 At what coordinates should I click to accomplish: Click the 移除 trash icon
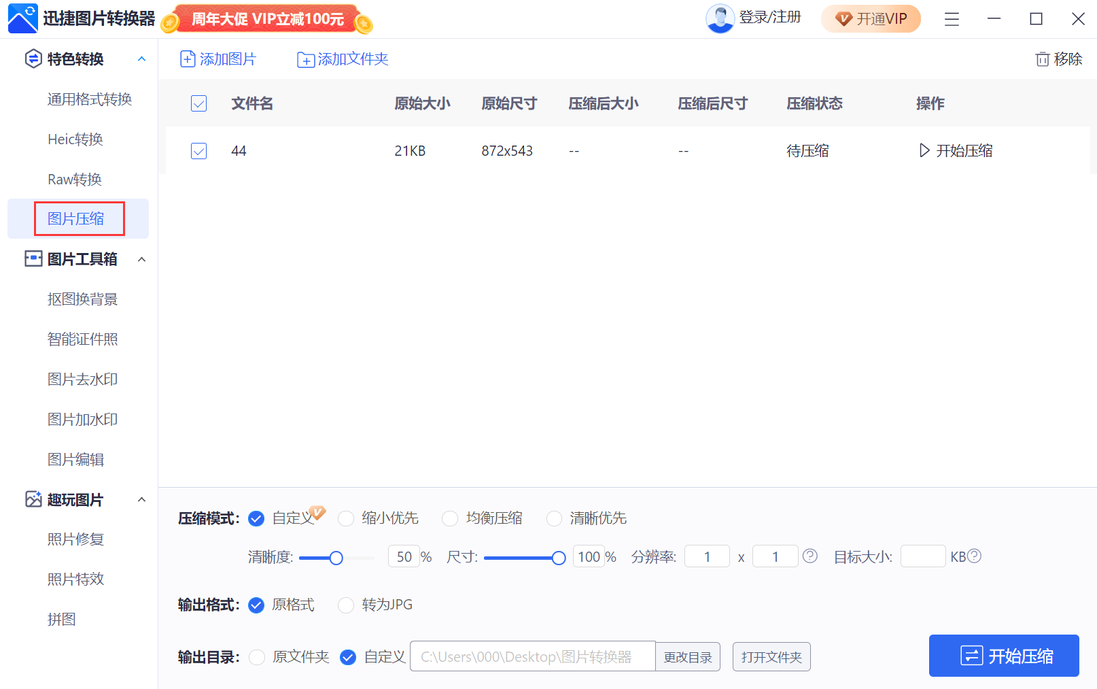[x=1042, y=59]
